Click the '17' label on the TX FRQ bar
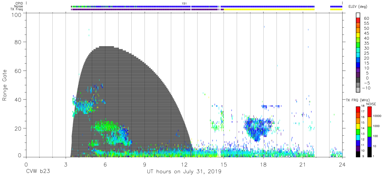This screenshot has height=178, width=385. pos(363,111)
